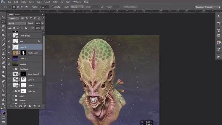Viewport: 222px width, 125px height.
Task: Open the File menu
Action: [x=10, y=2]
